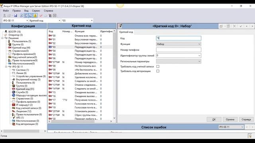Screen dimensions: 255x143
Task: Click the X discard icon in details header
Action: pyautogui.click(x=234, y=26)
